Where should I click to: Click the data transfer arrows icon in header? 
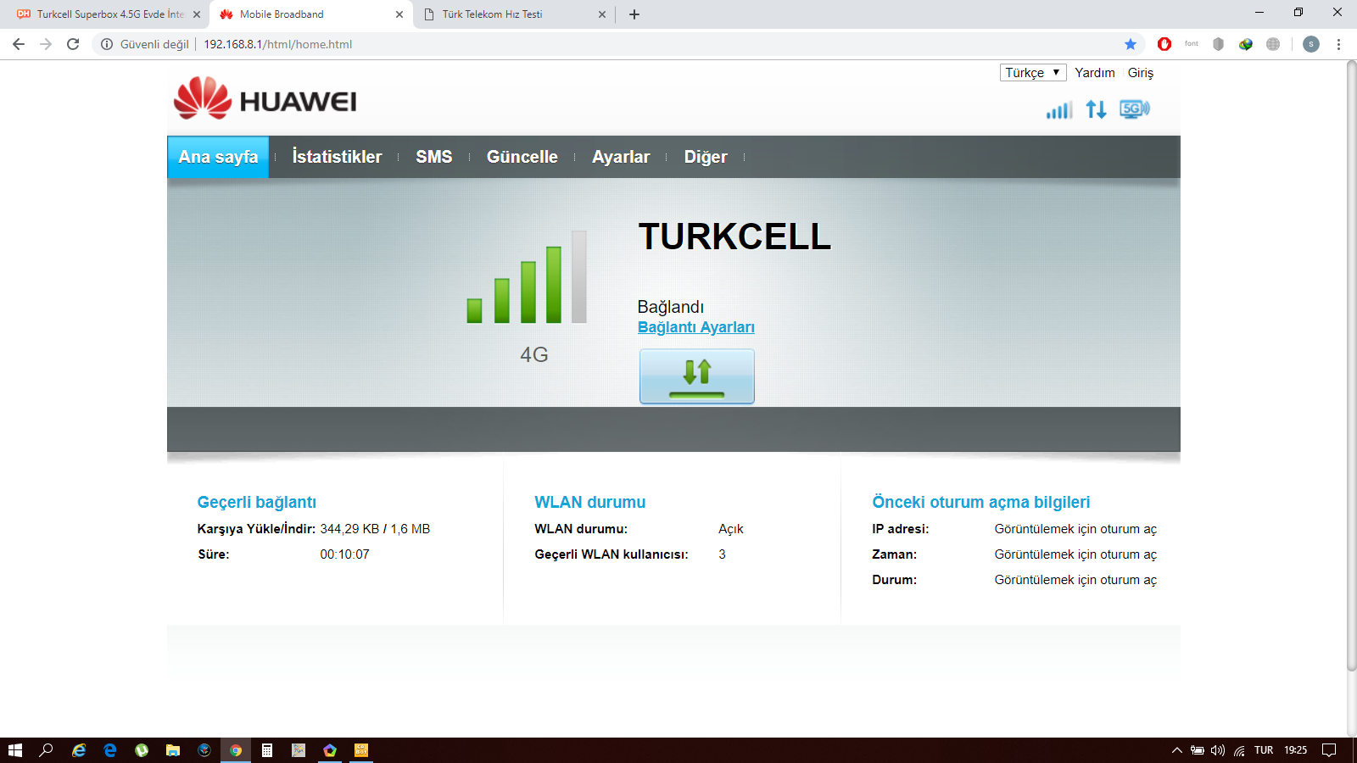[1096, 109]
